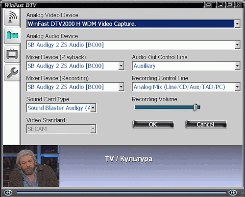Click the OK button
This screenshot has width=245, height=197.
(x=153, y=124)
